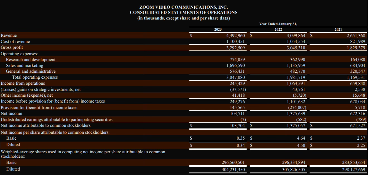
Task: Select net income value 672,316
Action: tap(358, 113)
